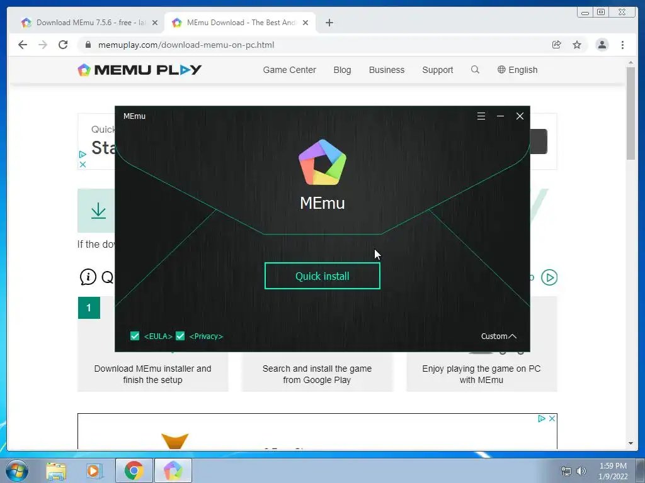Viewport: 645px width, 483px height.
Task: Click the info speech bubble icon
Action: point(88,277)
